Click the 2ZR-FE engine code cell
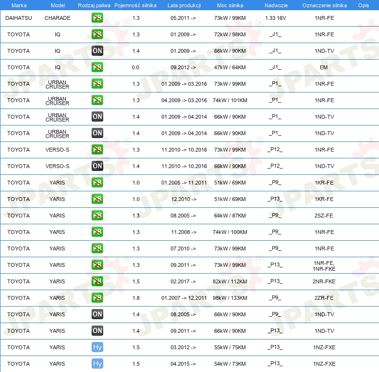379x372 pixels. click(x=324, y=298)
